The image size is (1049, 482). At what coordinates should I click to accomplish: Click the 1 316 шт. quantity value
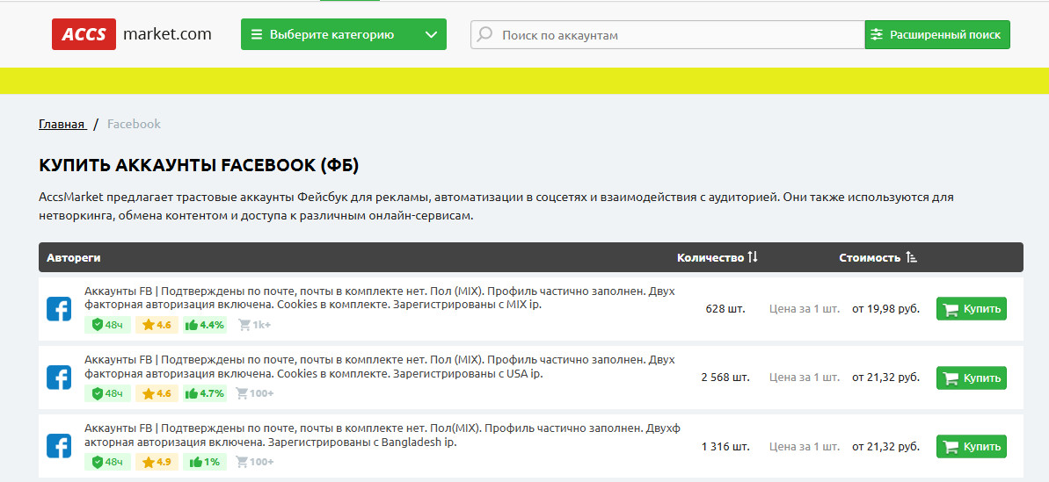click(x=725, y=447)
